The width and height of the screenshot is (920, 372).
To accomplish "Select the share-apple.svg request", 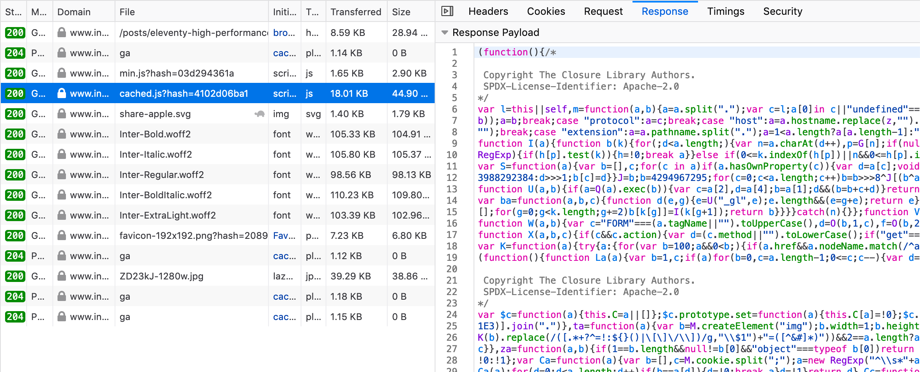I will pyautogui.click(x=218, y=113).
